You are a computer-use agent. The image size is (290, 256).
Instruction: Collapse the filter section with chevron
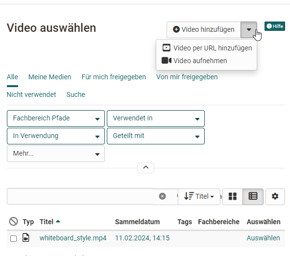pos(146,167)
